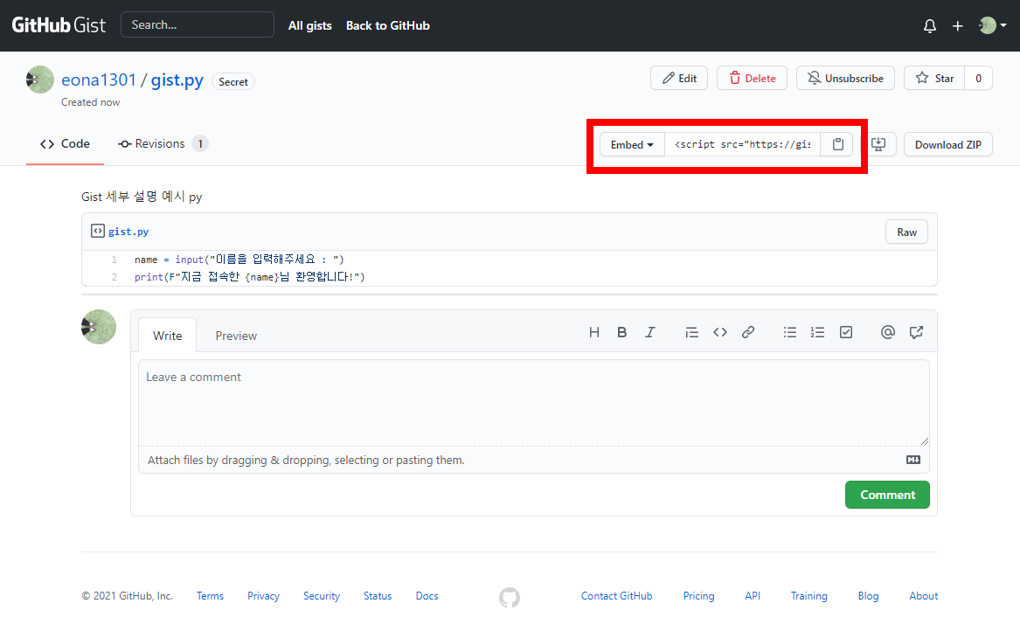Focus the Leave a comment box
Image resolution: width=1020 pixels, height=617 pixels.
[533, 402]
